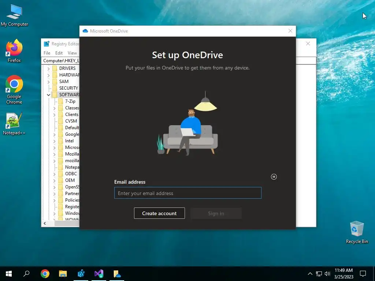Open network status tray icon
This screenshot has height=281, width=375.
(x=319, y=274)
